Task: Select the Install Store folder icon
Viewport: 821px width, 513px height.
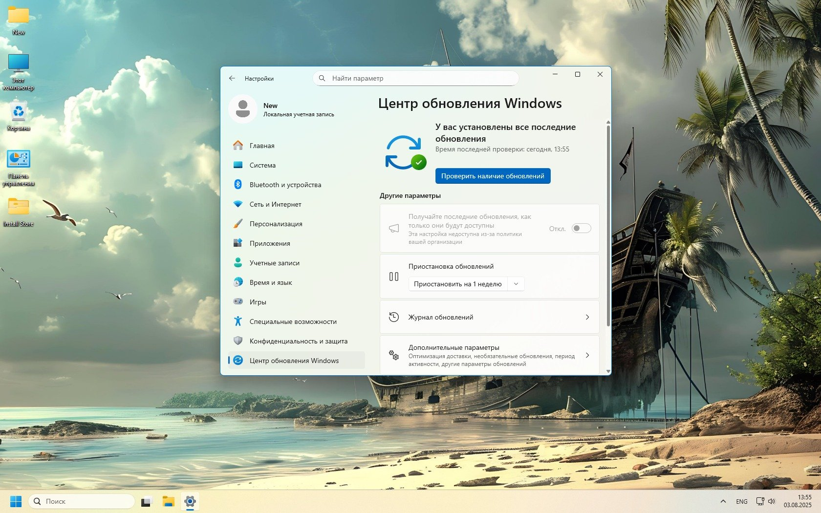Action: click(x=19, y=212)
